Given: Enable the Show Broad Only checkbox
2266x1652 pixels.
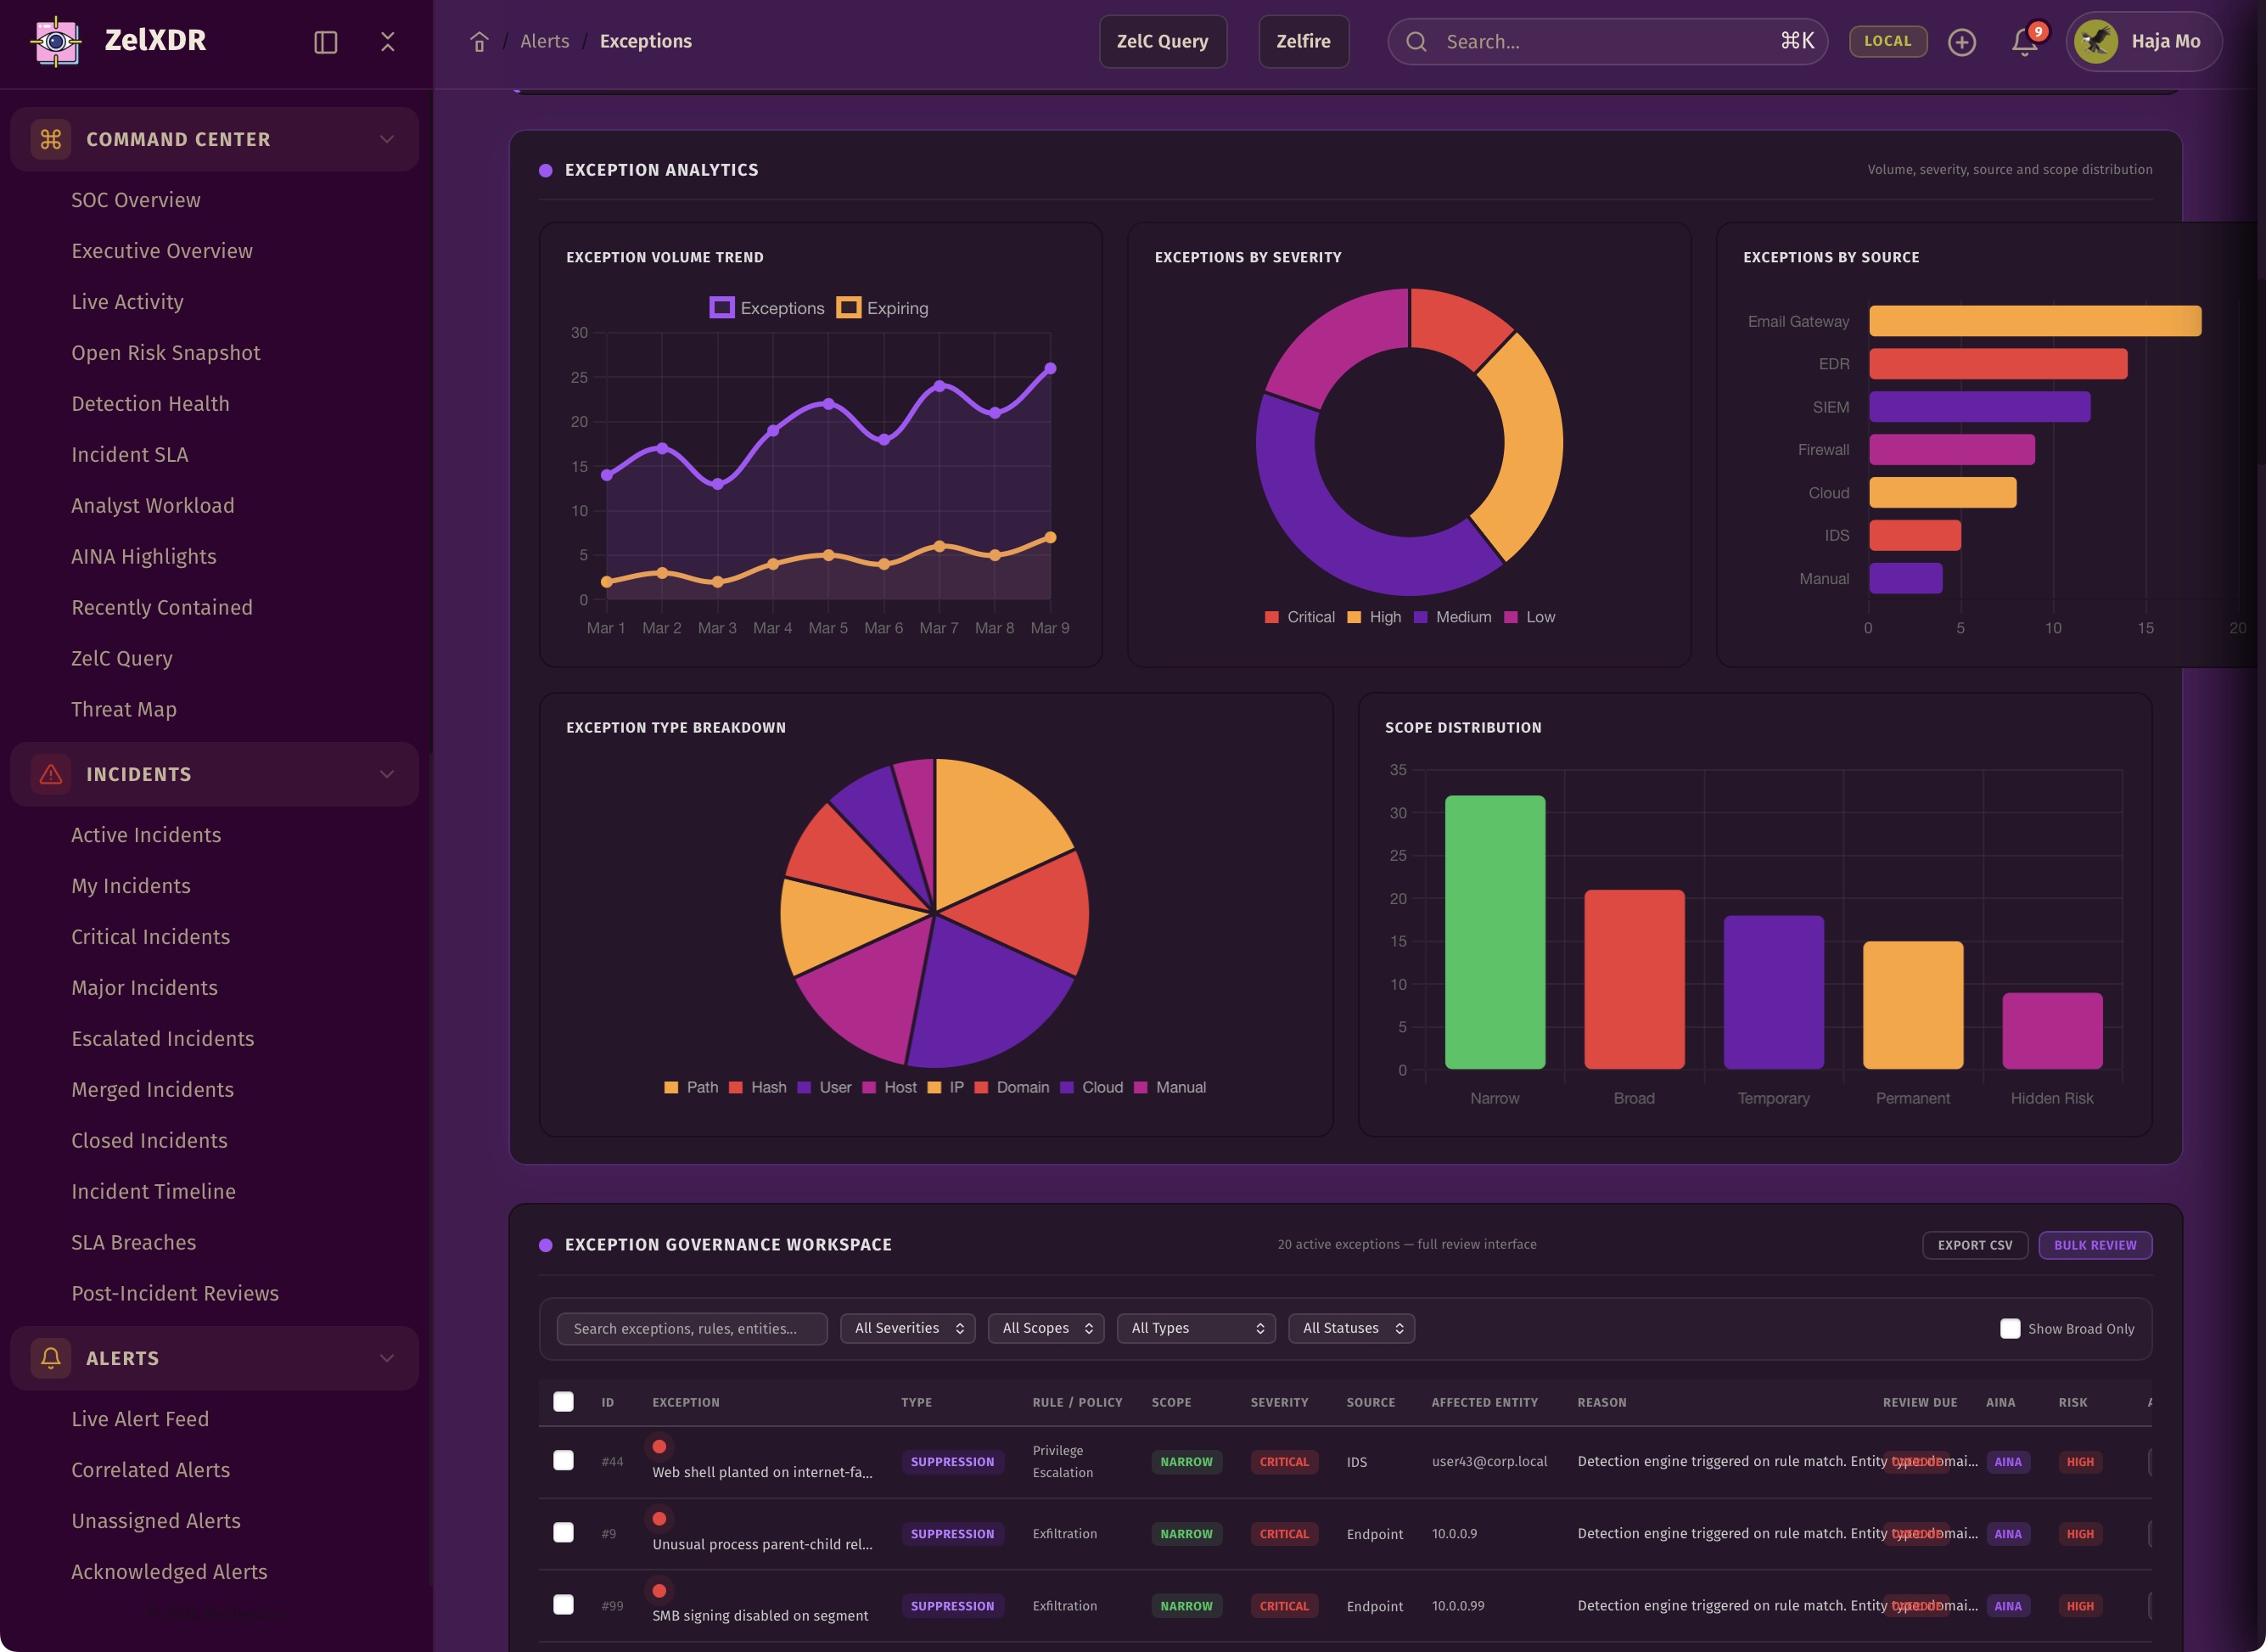Looking at the screenshot, I should (2009, 1328).
